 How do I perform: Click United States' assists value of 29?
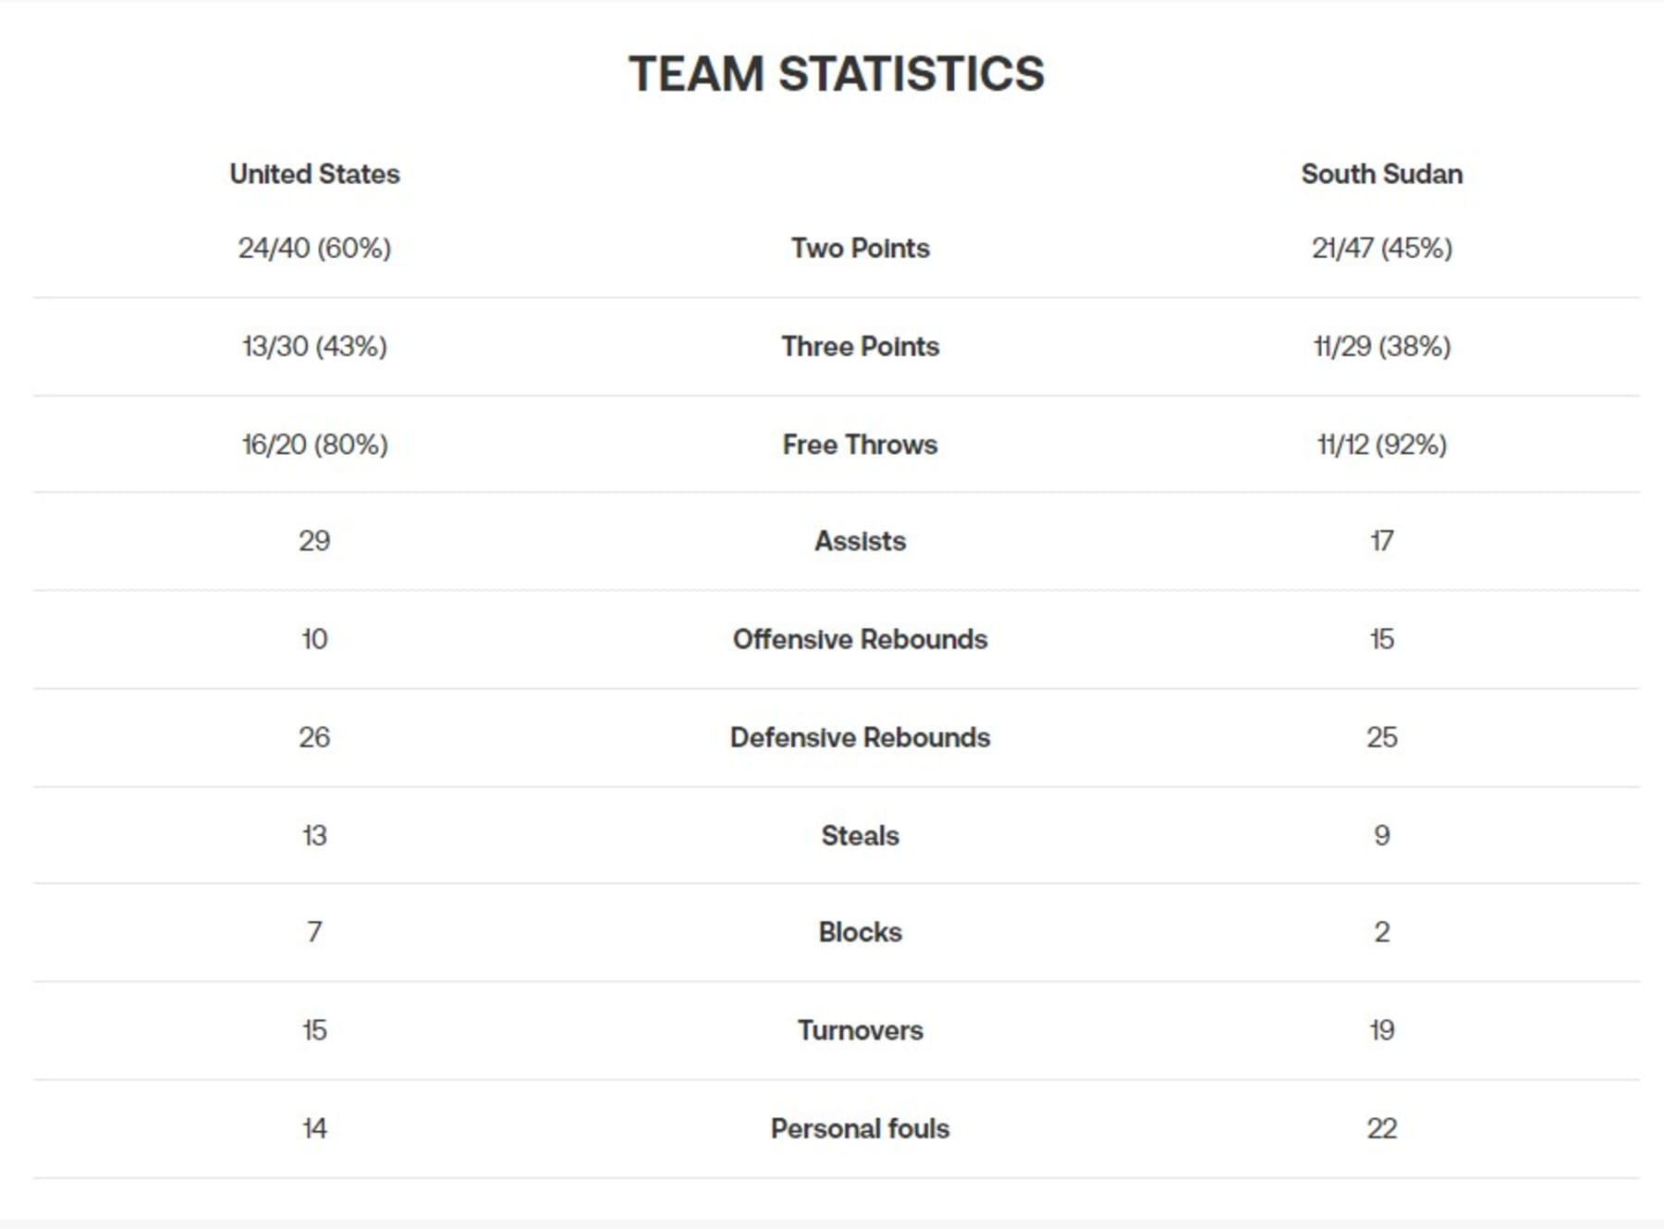314,541
